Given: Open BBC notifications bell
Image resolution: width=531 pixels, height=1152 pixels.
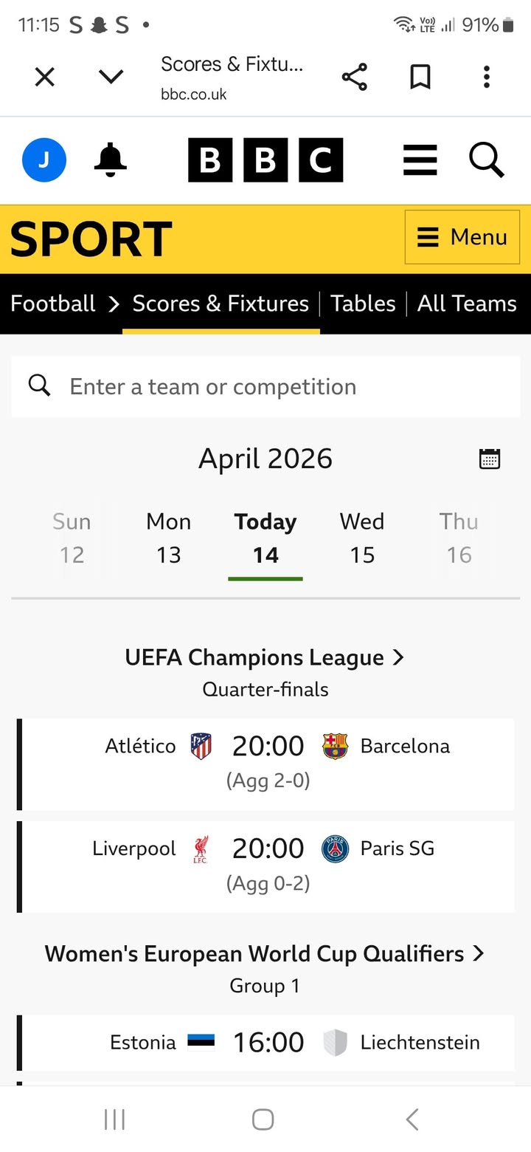Looking at the screenshot, I should (x=111, y=160).
